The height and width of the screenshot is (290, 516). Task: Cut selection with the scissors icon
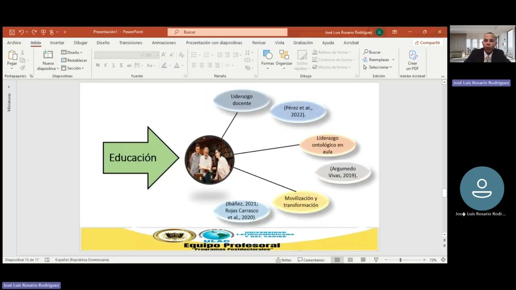coord(23,53)
